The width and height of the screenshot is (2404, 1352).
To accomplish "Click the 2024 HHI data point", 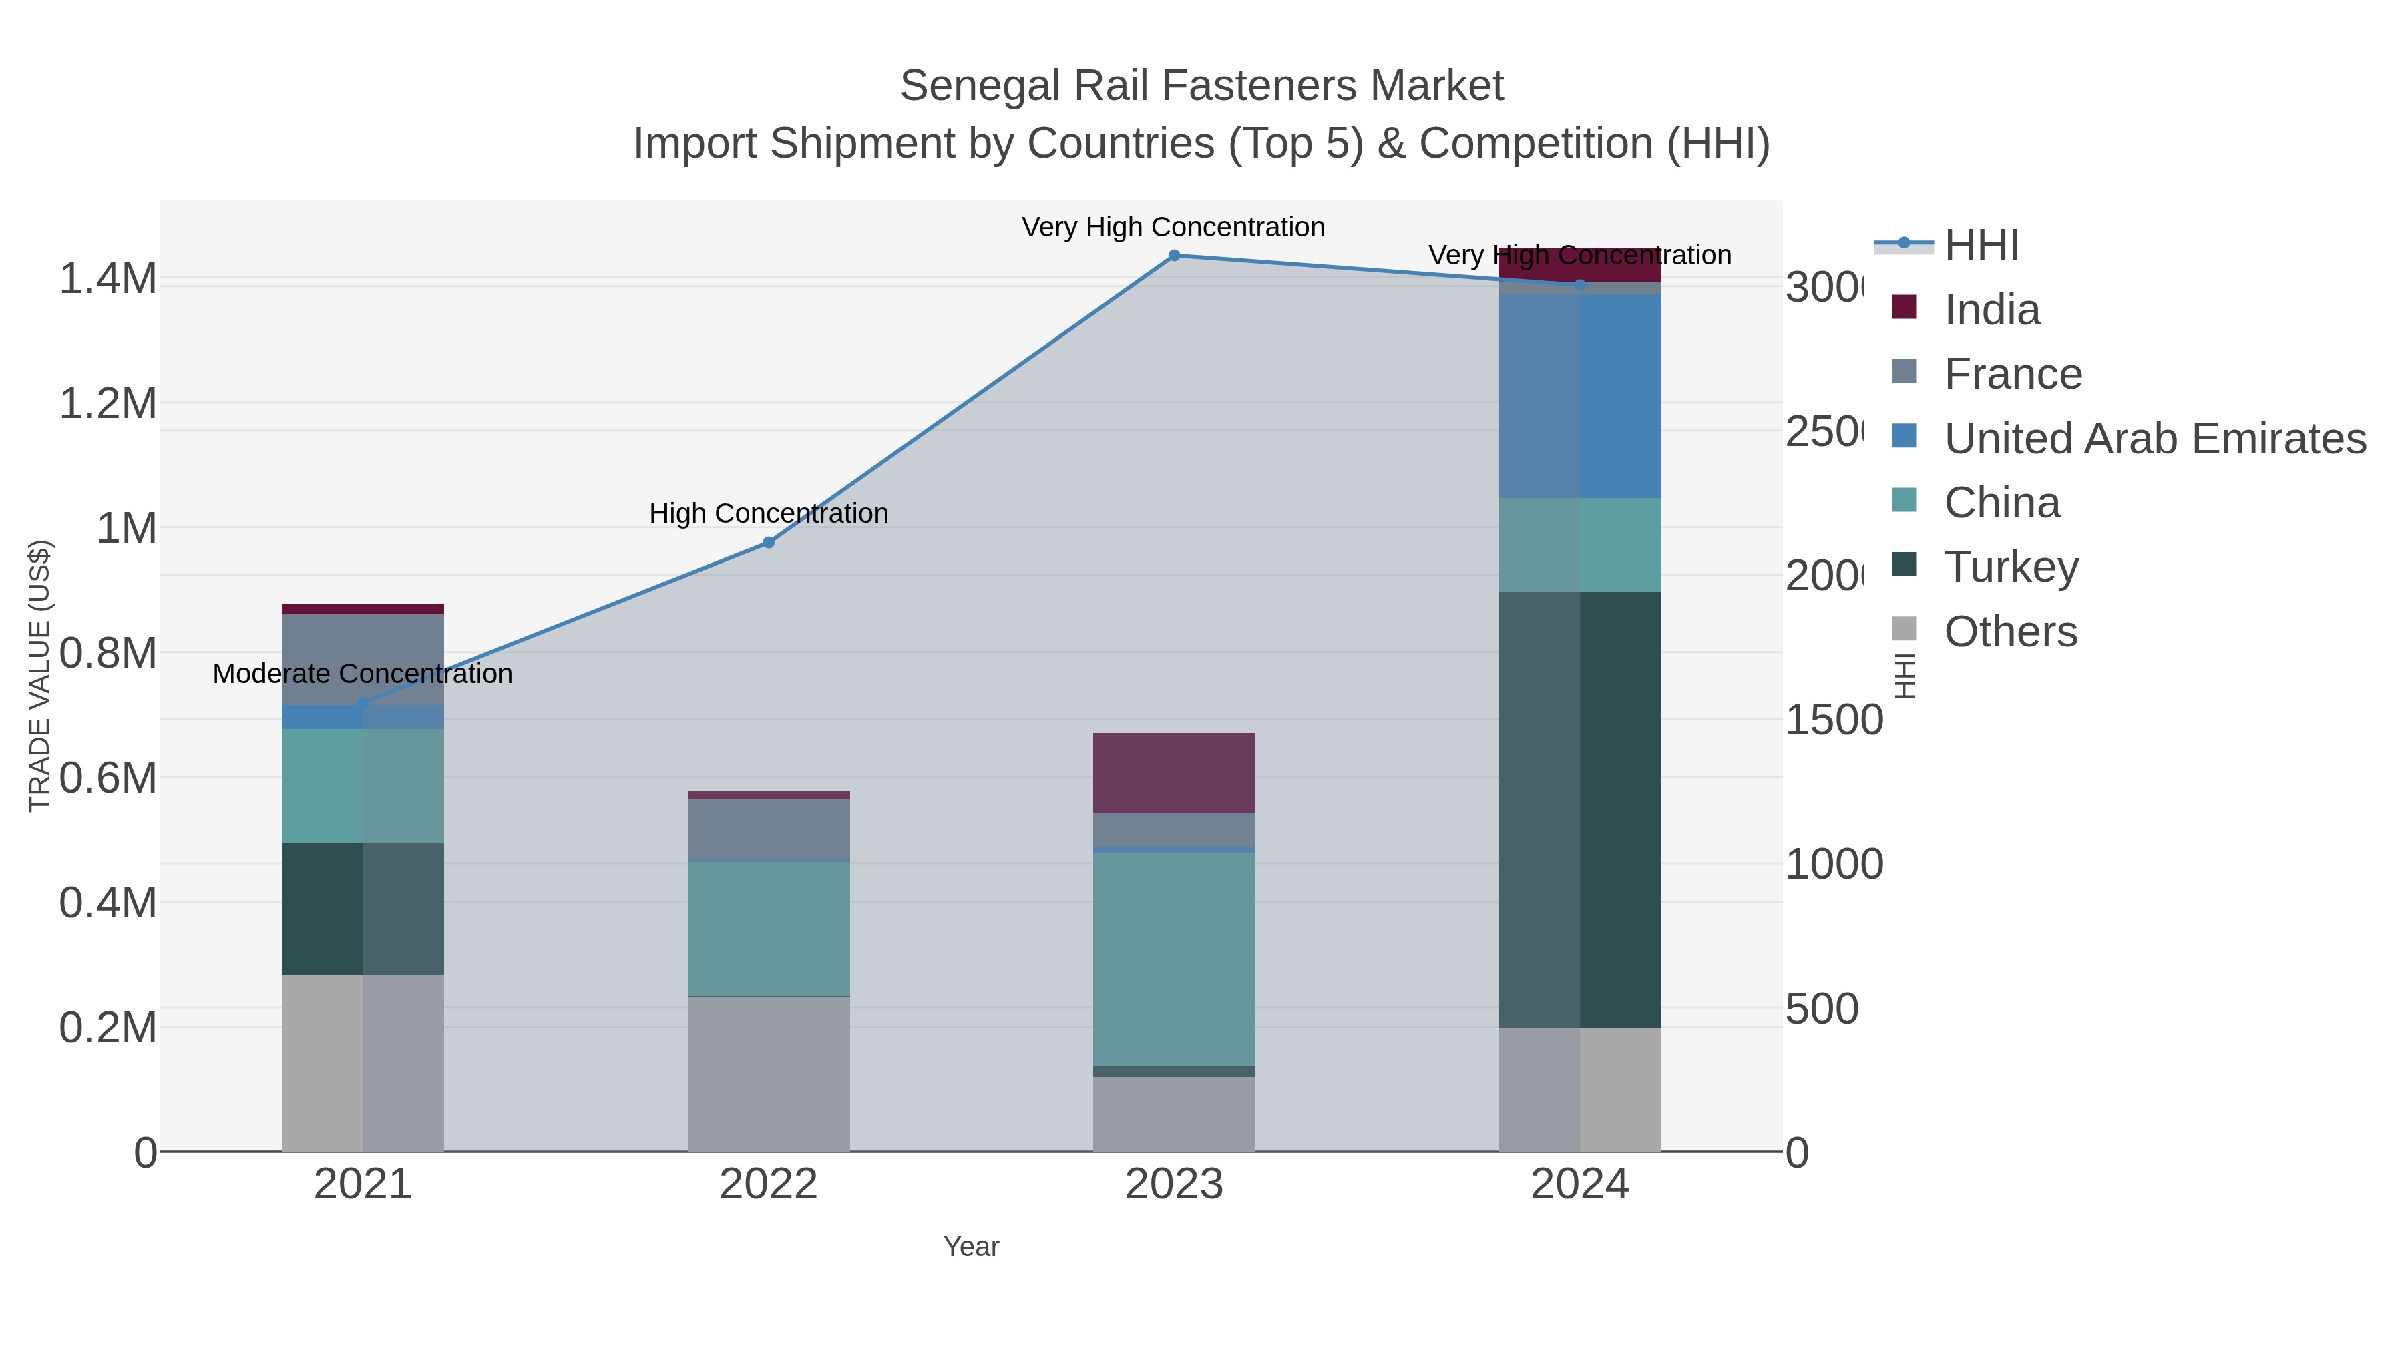I will click(1580, 286).
